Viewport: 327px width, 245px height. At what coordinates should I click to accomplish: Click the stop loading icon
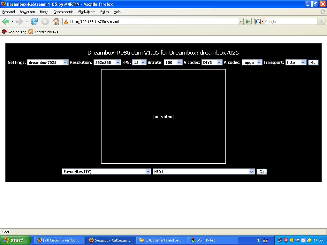coord(45,21)
